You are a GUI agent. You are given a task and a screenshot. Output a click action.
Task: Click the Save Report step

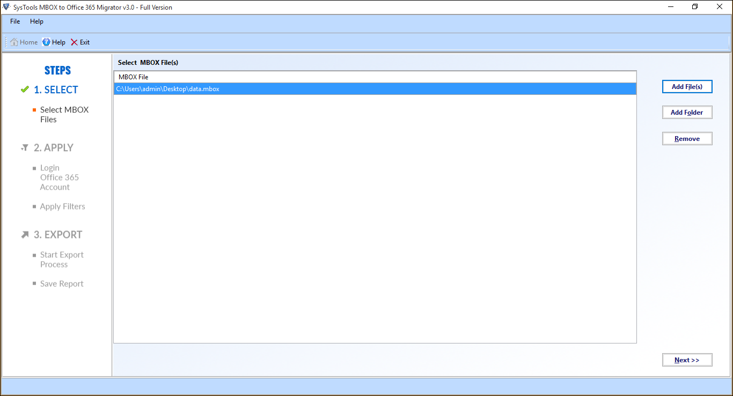62,283
